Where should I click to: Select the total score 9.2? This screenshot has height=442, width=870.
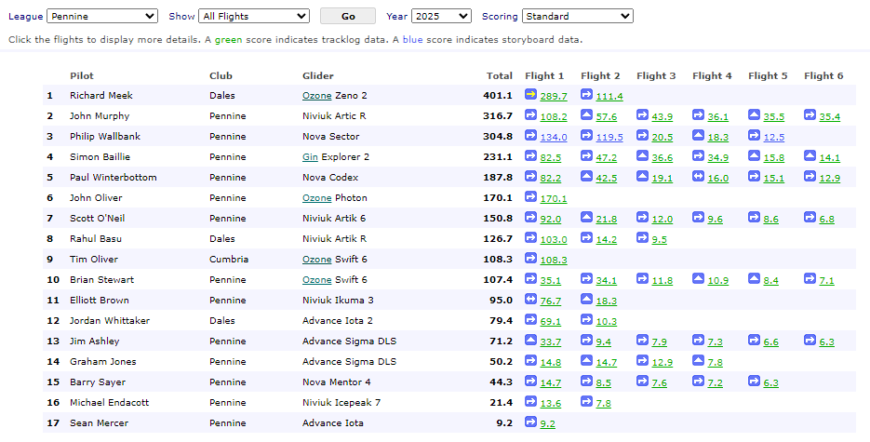[x=504, y=423]
